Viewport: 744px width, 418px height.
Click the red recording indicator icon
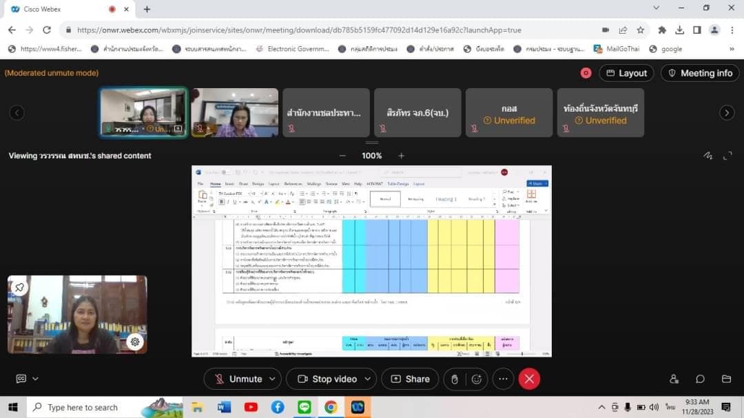586,73
